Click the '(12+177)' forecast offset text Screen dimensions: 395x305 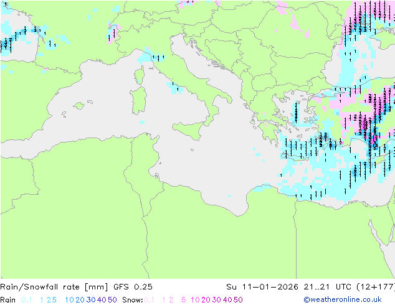(x=376, y=287)
